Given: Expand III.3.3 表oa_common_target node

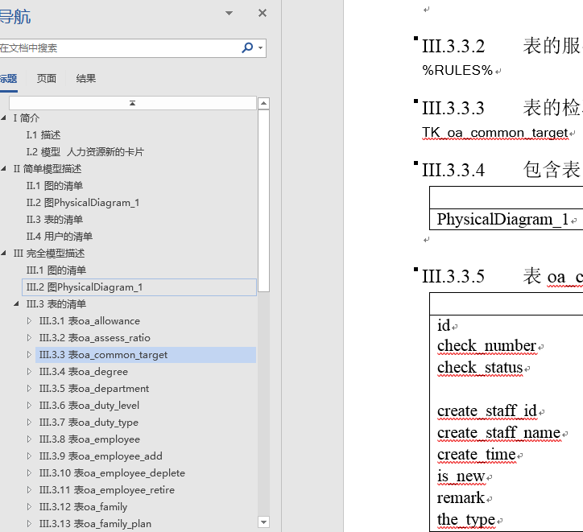Looking at the screenshot, I should (x=29, y=354).
